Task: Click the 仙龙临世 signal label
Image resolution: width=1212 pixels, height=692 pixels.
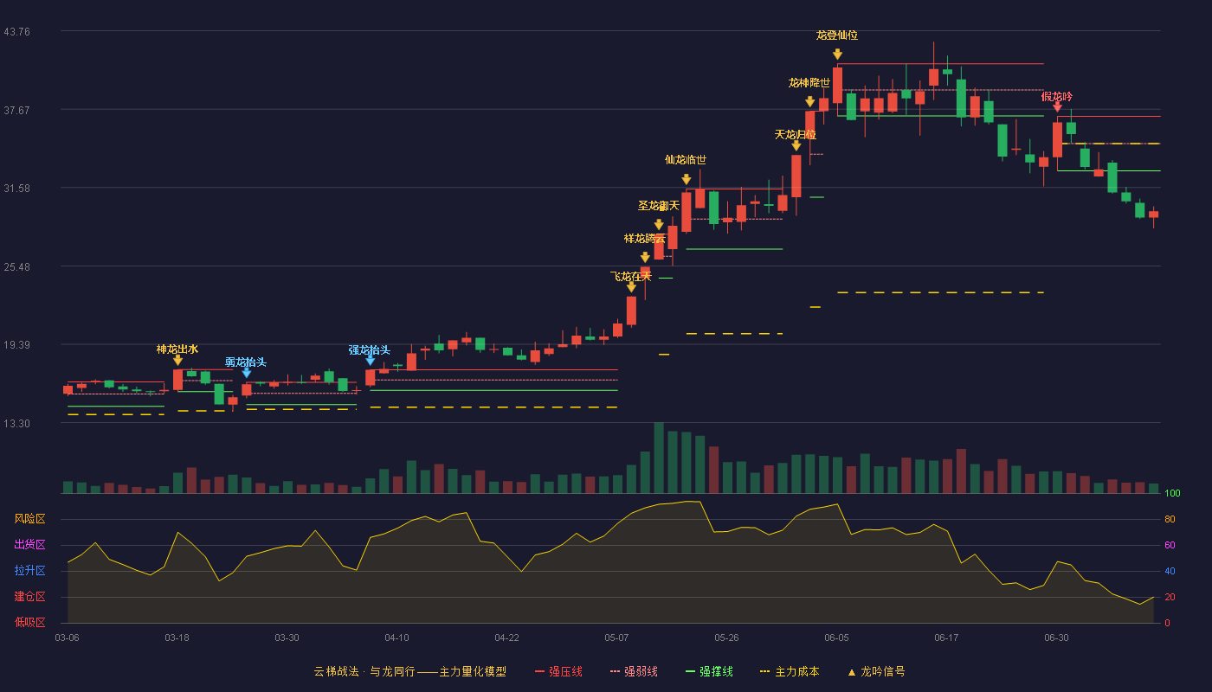Action: pos(686,160)
